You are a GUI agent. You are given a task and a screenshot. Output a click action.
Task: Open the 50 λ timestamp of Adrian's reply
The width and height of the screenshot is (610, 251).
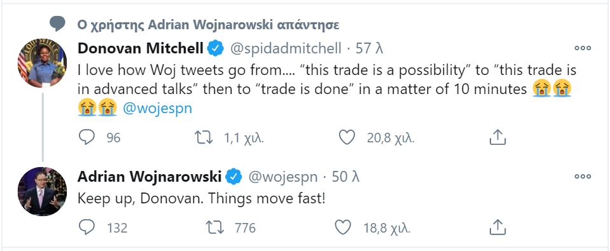coord(345,177)
